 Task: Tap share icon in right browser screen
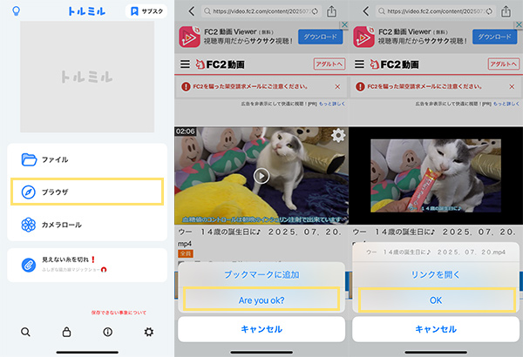[506, 11]
